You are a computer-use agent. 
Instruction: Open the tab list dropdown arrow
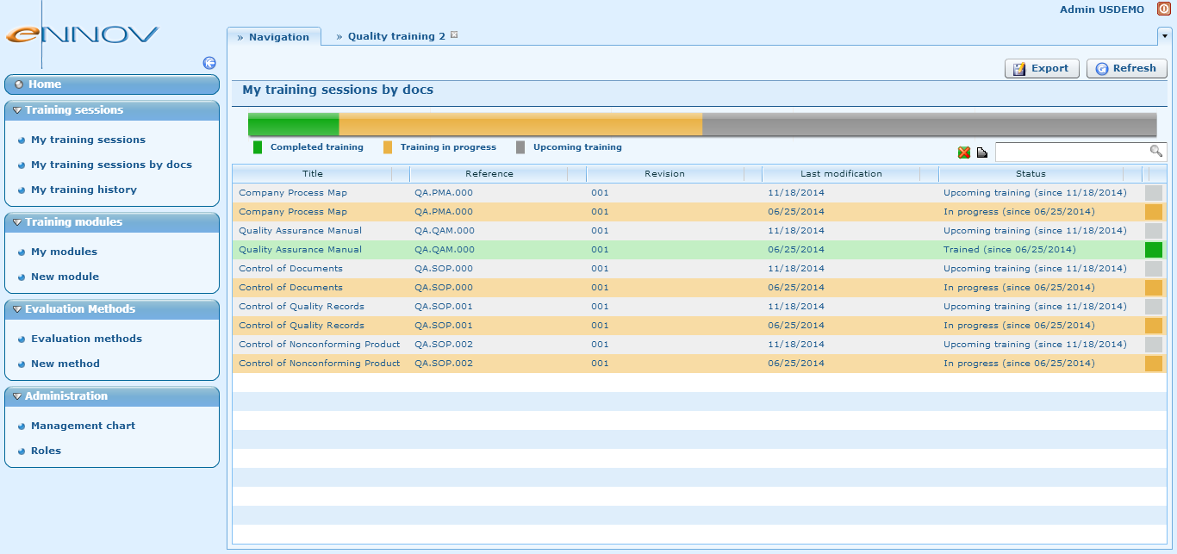coord(1165,36)
